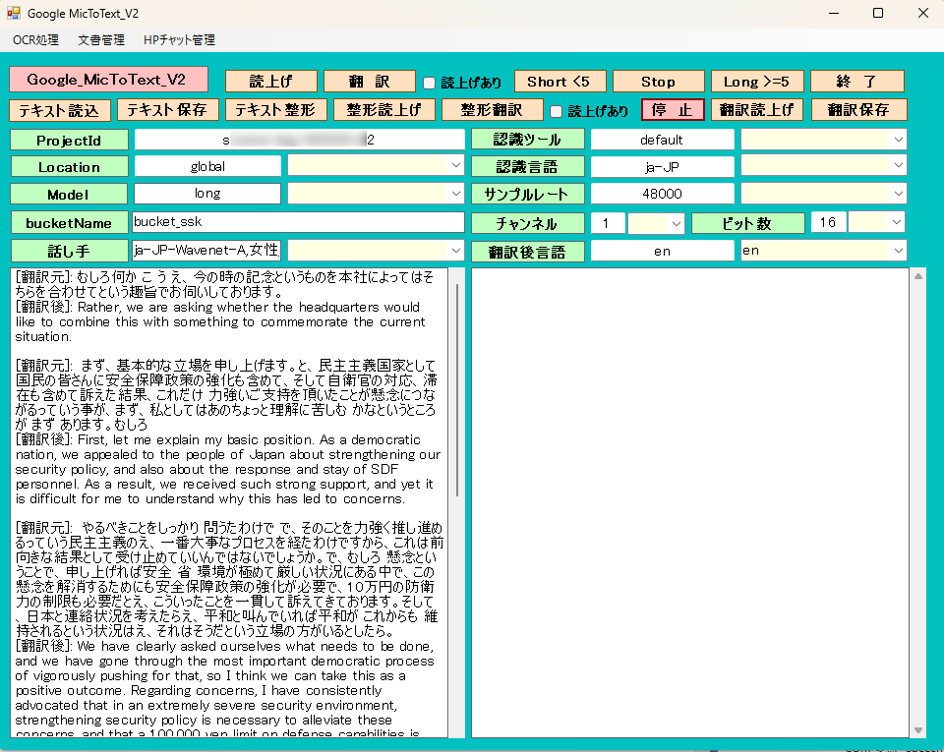Click the 終了 button to exit
The height and width of the screenshot is (752, 944).
tap(856, 82)
